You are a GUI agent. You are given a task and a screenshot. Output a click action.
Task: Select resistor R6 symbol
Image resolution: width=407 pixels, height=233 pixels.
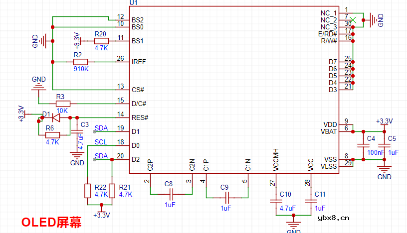pyautogui.click(x=52, y=135)
